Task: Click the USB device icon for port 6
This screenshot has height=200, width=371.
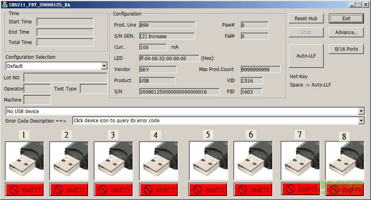Action: coord(253,161)
